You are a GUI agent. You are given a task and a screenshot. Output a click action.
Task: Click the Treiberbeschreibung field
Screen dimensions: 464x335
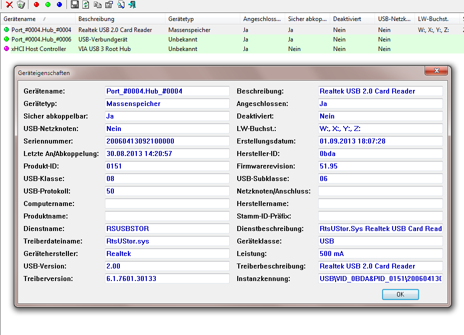coord(381,266)
